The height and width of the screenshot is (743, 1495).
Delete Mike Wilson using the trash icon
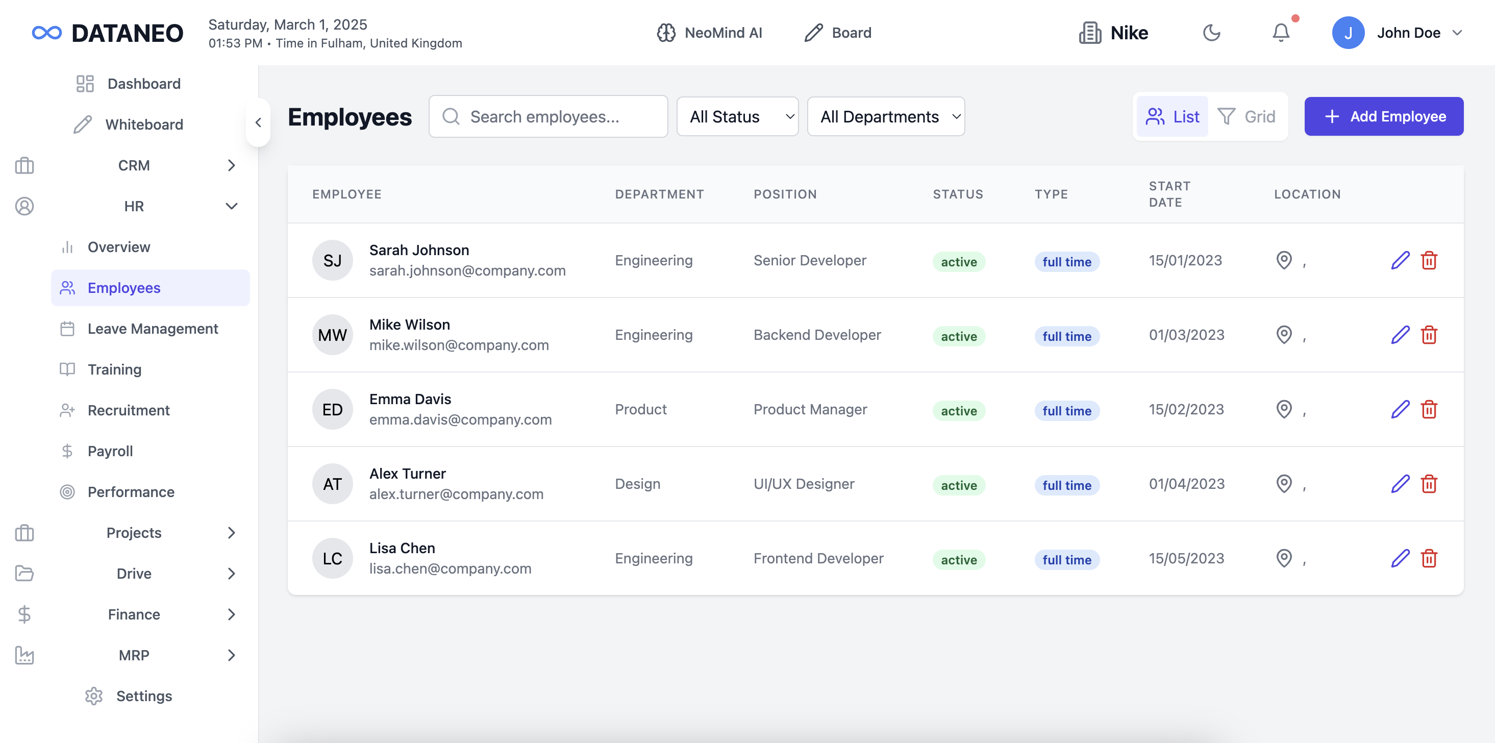pyautogui.click(x=1428, y=335)
